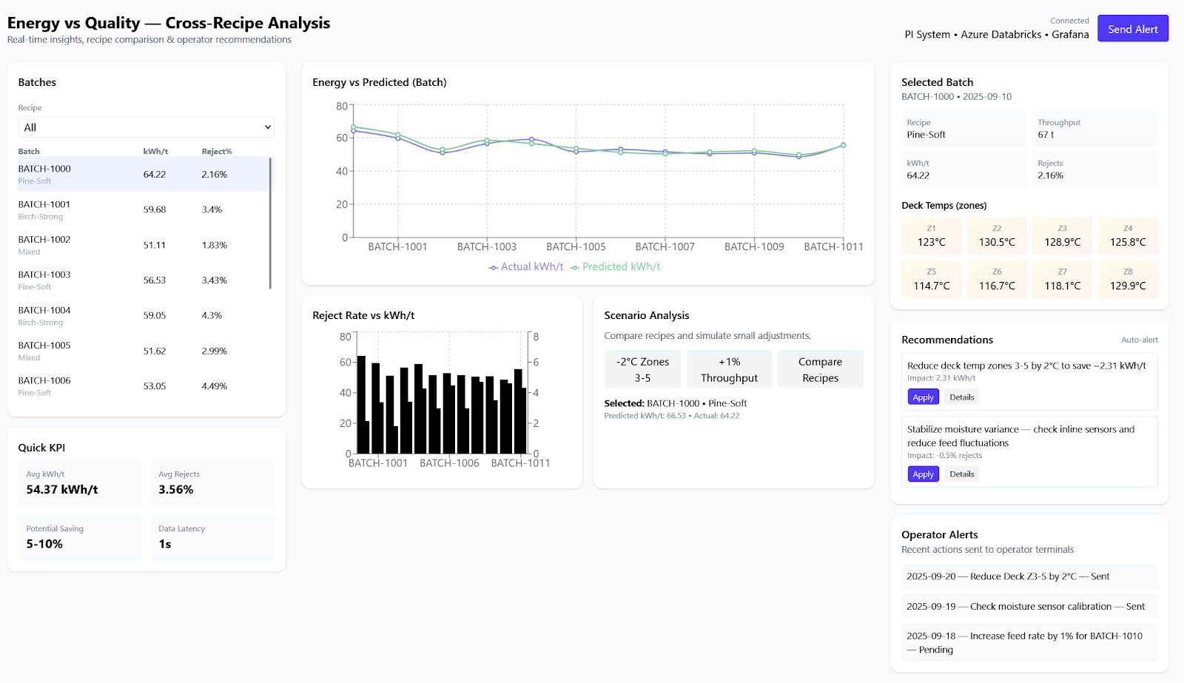The image size is (1184, 683).
Task: Select the BATCH-1004 row
Action: (x=144, y=315)
